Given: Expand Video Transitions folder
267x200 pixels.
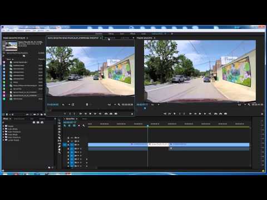Looking at the screenshot, I should click(x=3, y=137).
